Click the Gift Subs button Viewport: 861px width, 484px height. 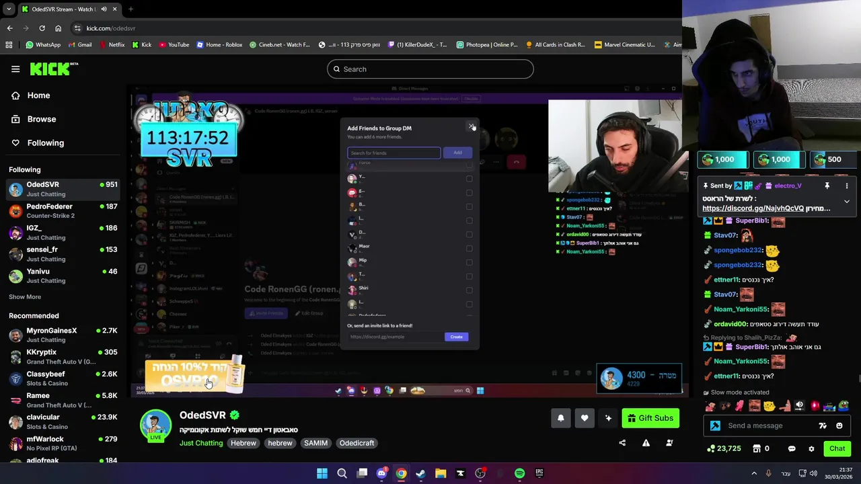650,418
